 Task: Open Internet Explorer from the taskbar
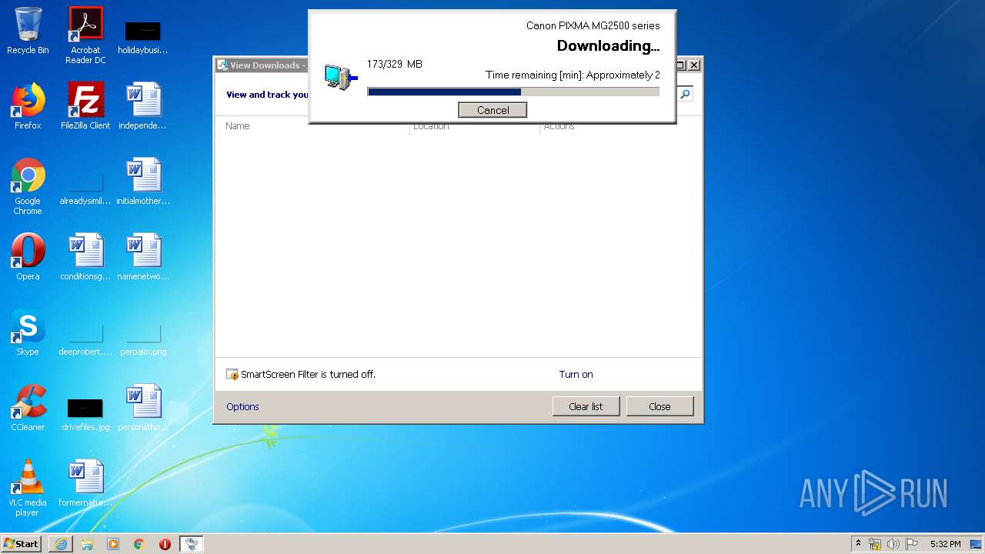click(61, 544)
